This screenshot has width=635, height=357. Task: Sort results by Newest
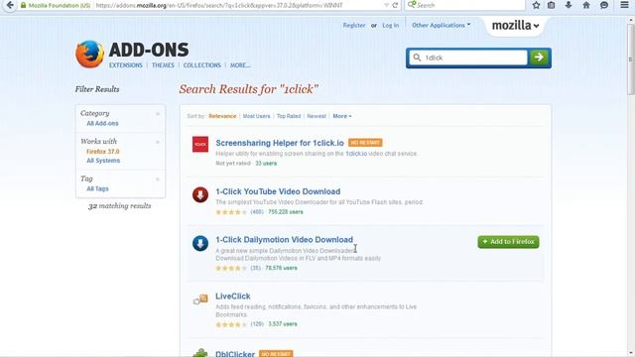(x=317, y=116)
